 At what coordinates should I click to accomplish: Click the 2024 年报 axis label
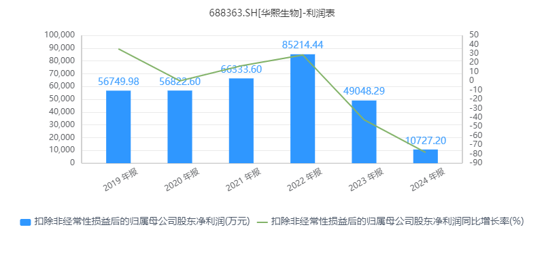[428, 180]
